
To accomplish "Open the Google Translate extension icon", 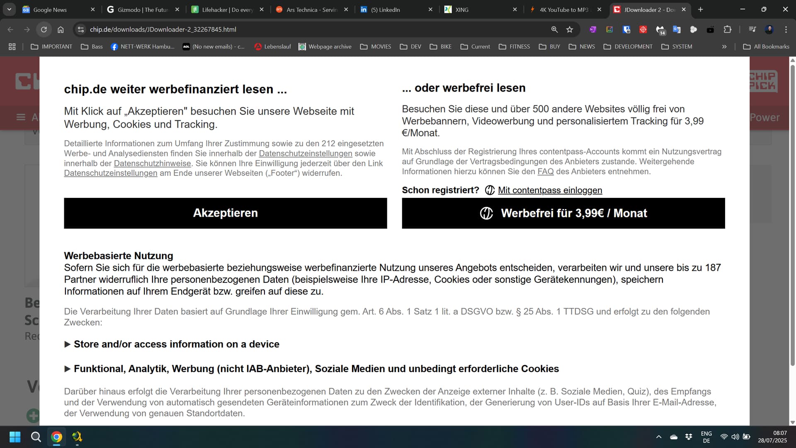I will tap(677, 29).
